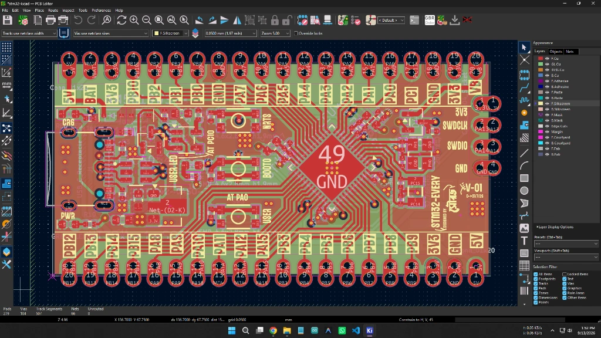The image size is (601, 338).
Task: Click the Redo arrow icon
Action: [91, 20]
